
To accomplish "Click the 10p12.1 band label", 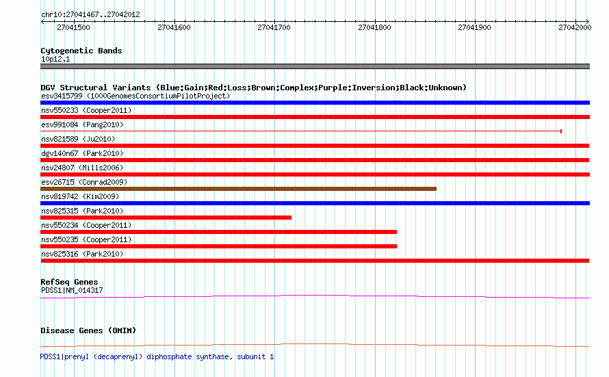I will point(55,59).
